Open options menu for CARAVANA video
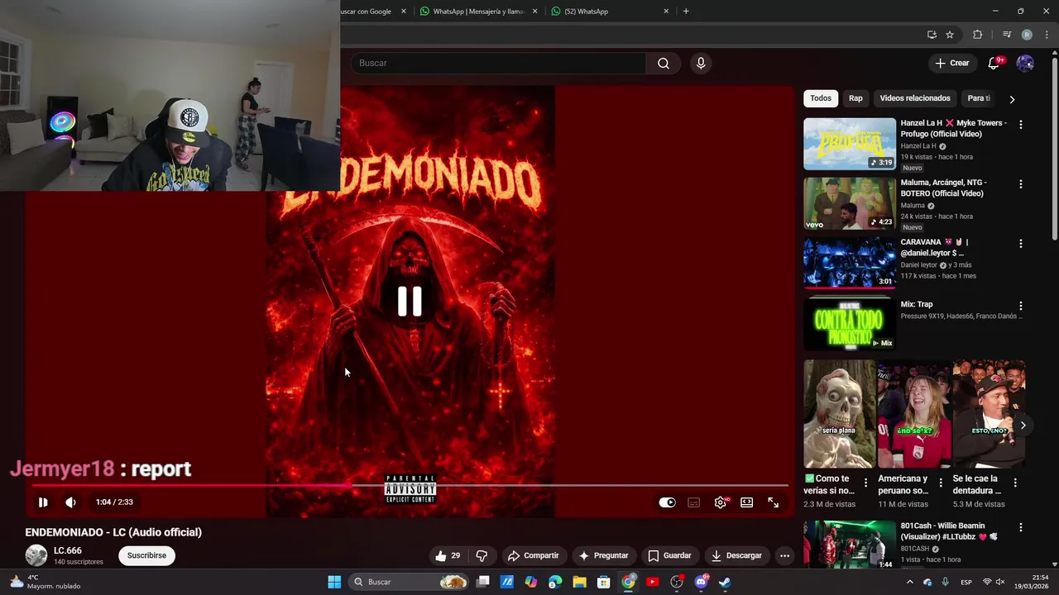This screenshot has width=1059, height=595. click(1020, 244)
